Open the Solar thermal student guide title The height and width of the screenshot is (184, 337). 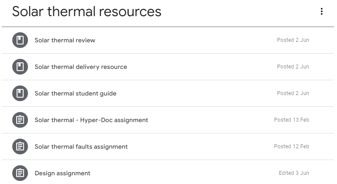pyautogui.click(x=75, y=93)
